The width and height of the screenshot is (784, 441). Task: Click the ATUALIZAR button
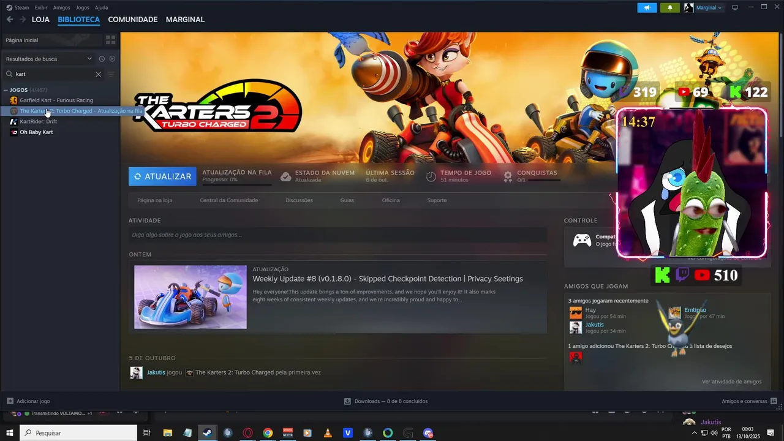pyautogui.click(x=162, y=176)
